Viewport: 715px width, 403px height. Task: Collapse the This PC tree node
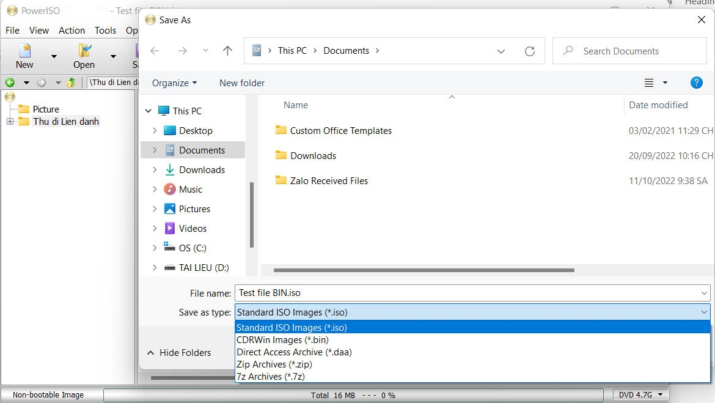(148, 111)
